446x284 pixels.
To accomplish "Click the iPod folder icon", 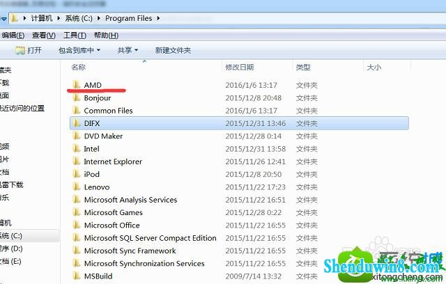I will pos(76,174).
